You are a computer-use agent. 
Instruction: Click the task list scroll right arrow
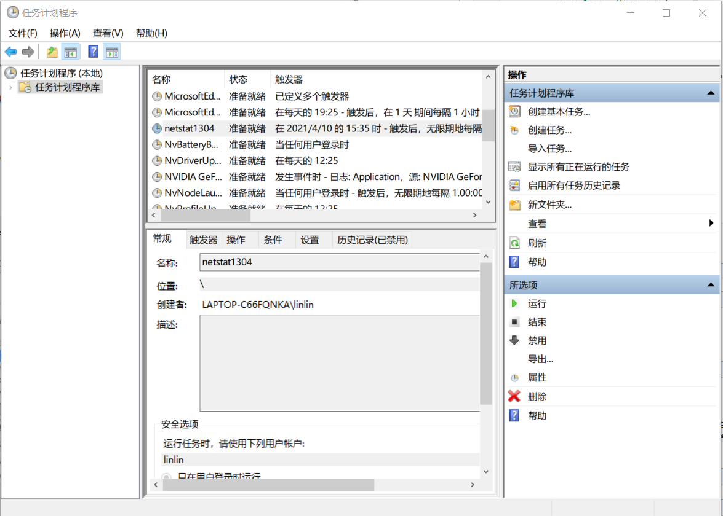pos(474,215)
